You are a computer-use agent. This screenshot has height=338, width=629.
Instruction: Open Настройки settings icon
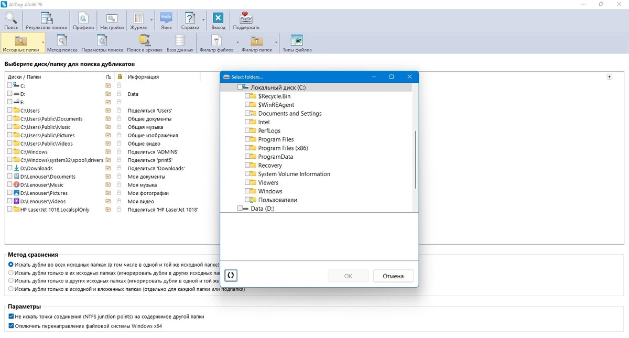(112, 21)
